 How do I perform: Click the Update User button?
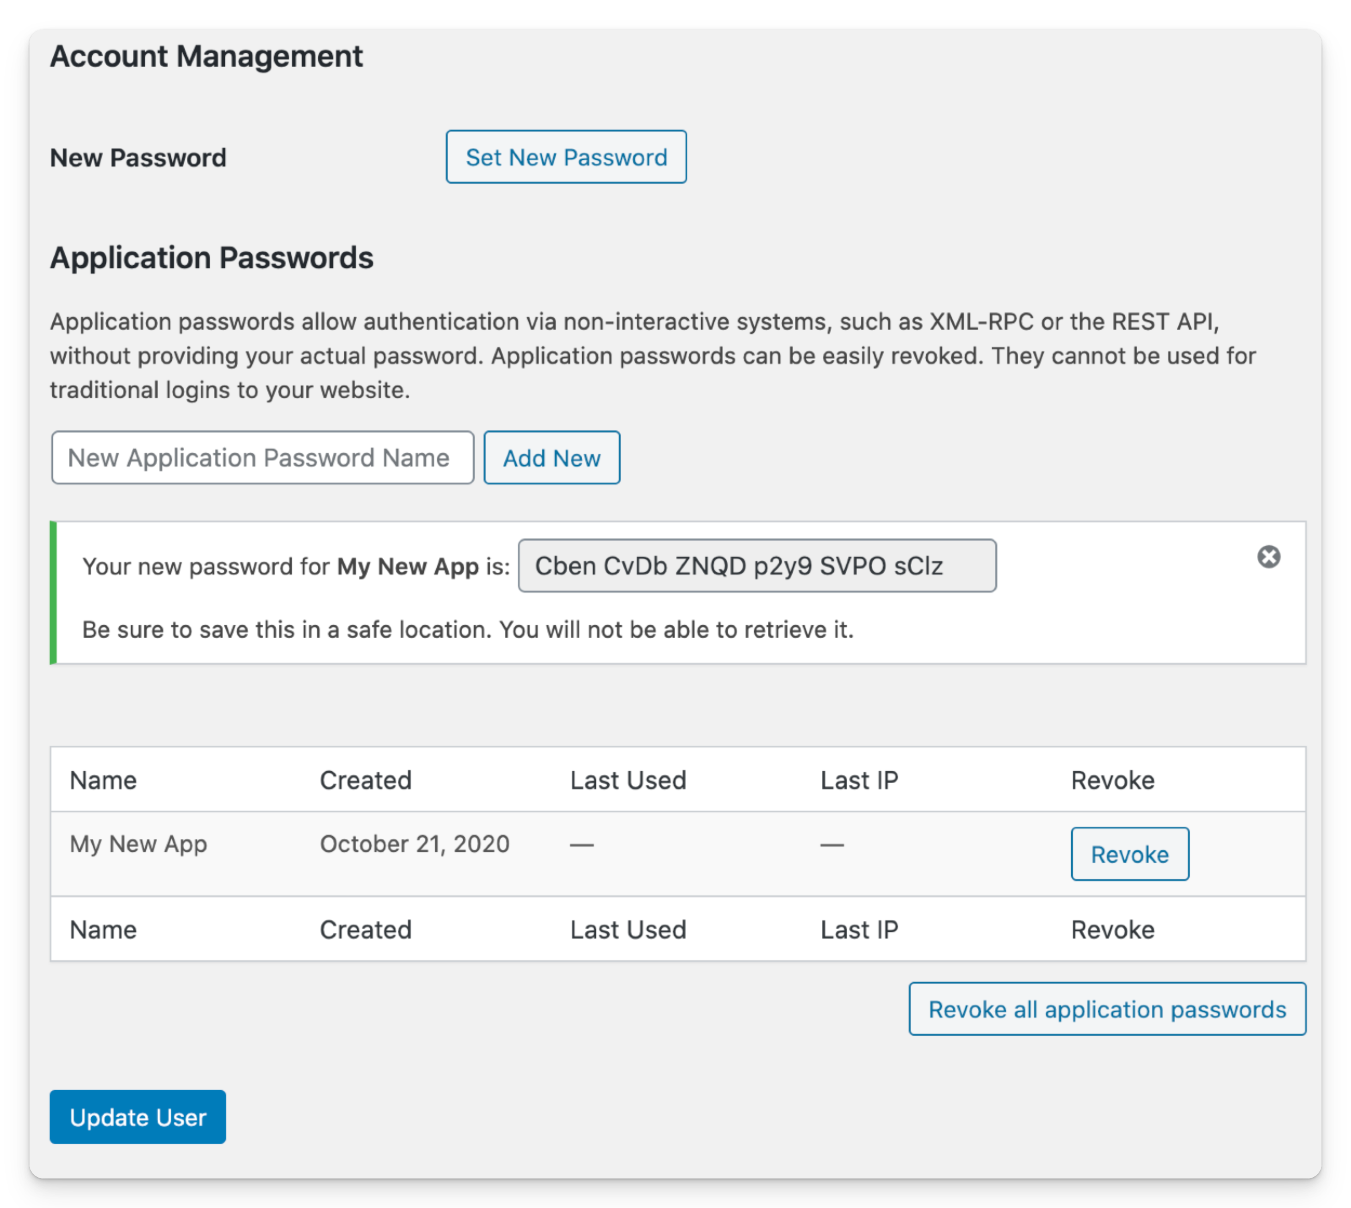pyautogui.click(x=138, y=1117)
